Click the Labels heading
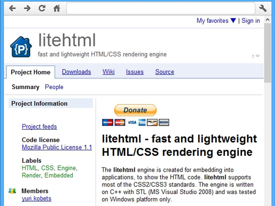This screenshot has height=206, width=275. click(x=31, y=161)
